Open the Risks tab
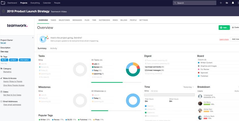The height and width of the screenshot is (121, 239). pos(115,20)
